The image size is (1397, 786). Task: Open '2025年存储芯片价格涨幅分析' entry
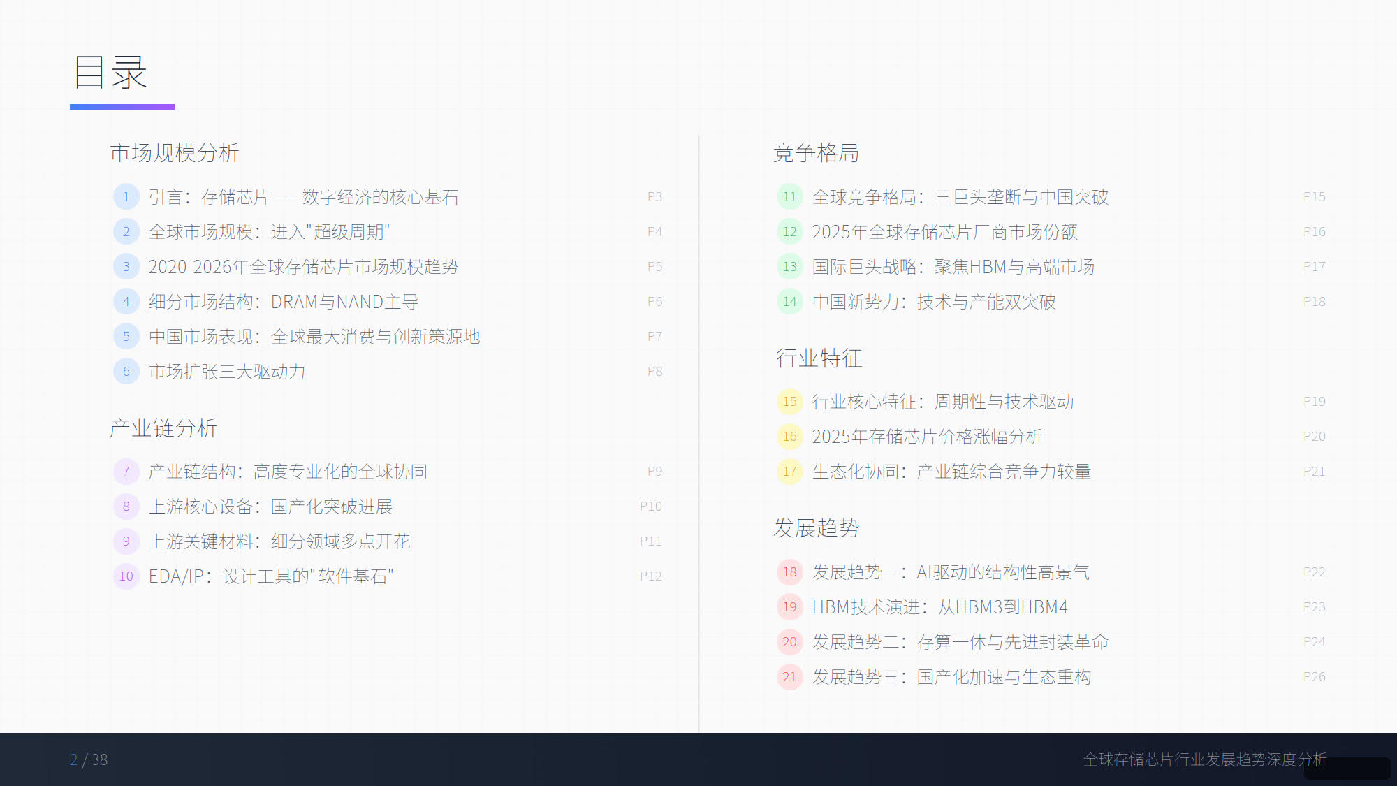tap(926, 437)
